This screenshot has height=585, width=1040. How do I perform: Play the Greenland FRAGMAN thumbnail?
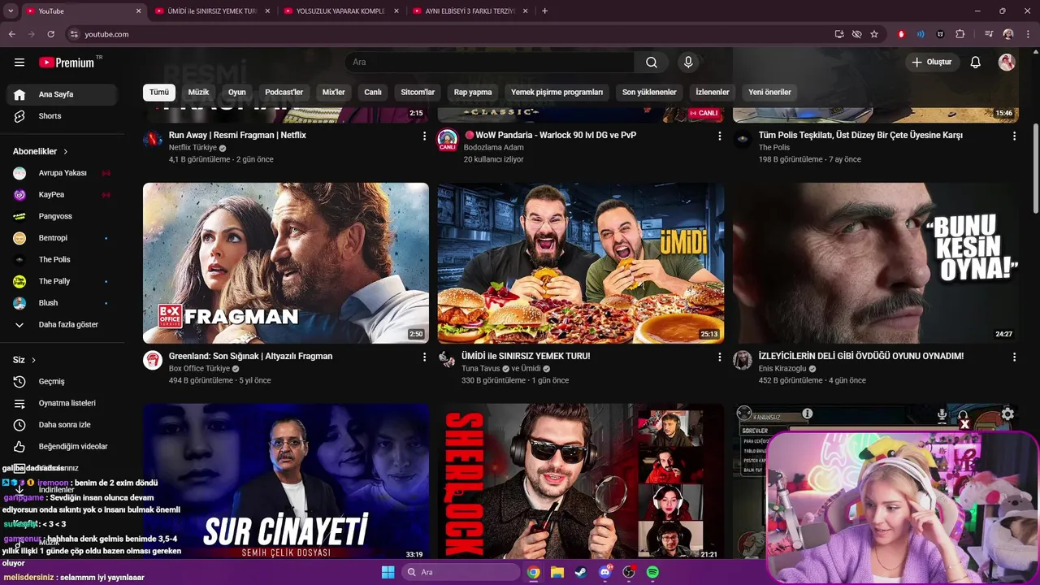click(286, 263)
